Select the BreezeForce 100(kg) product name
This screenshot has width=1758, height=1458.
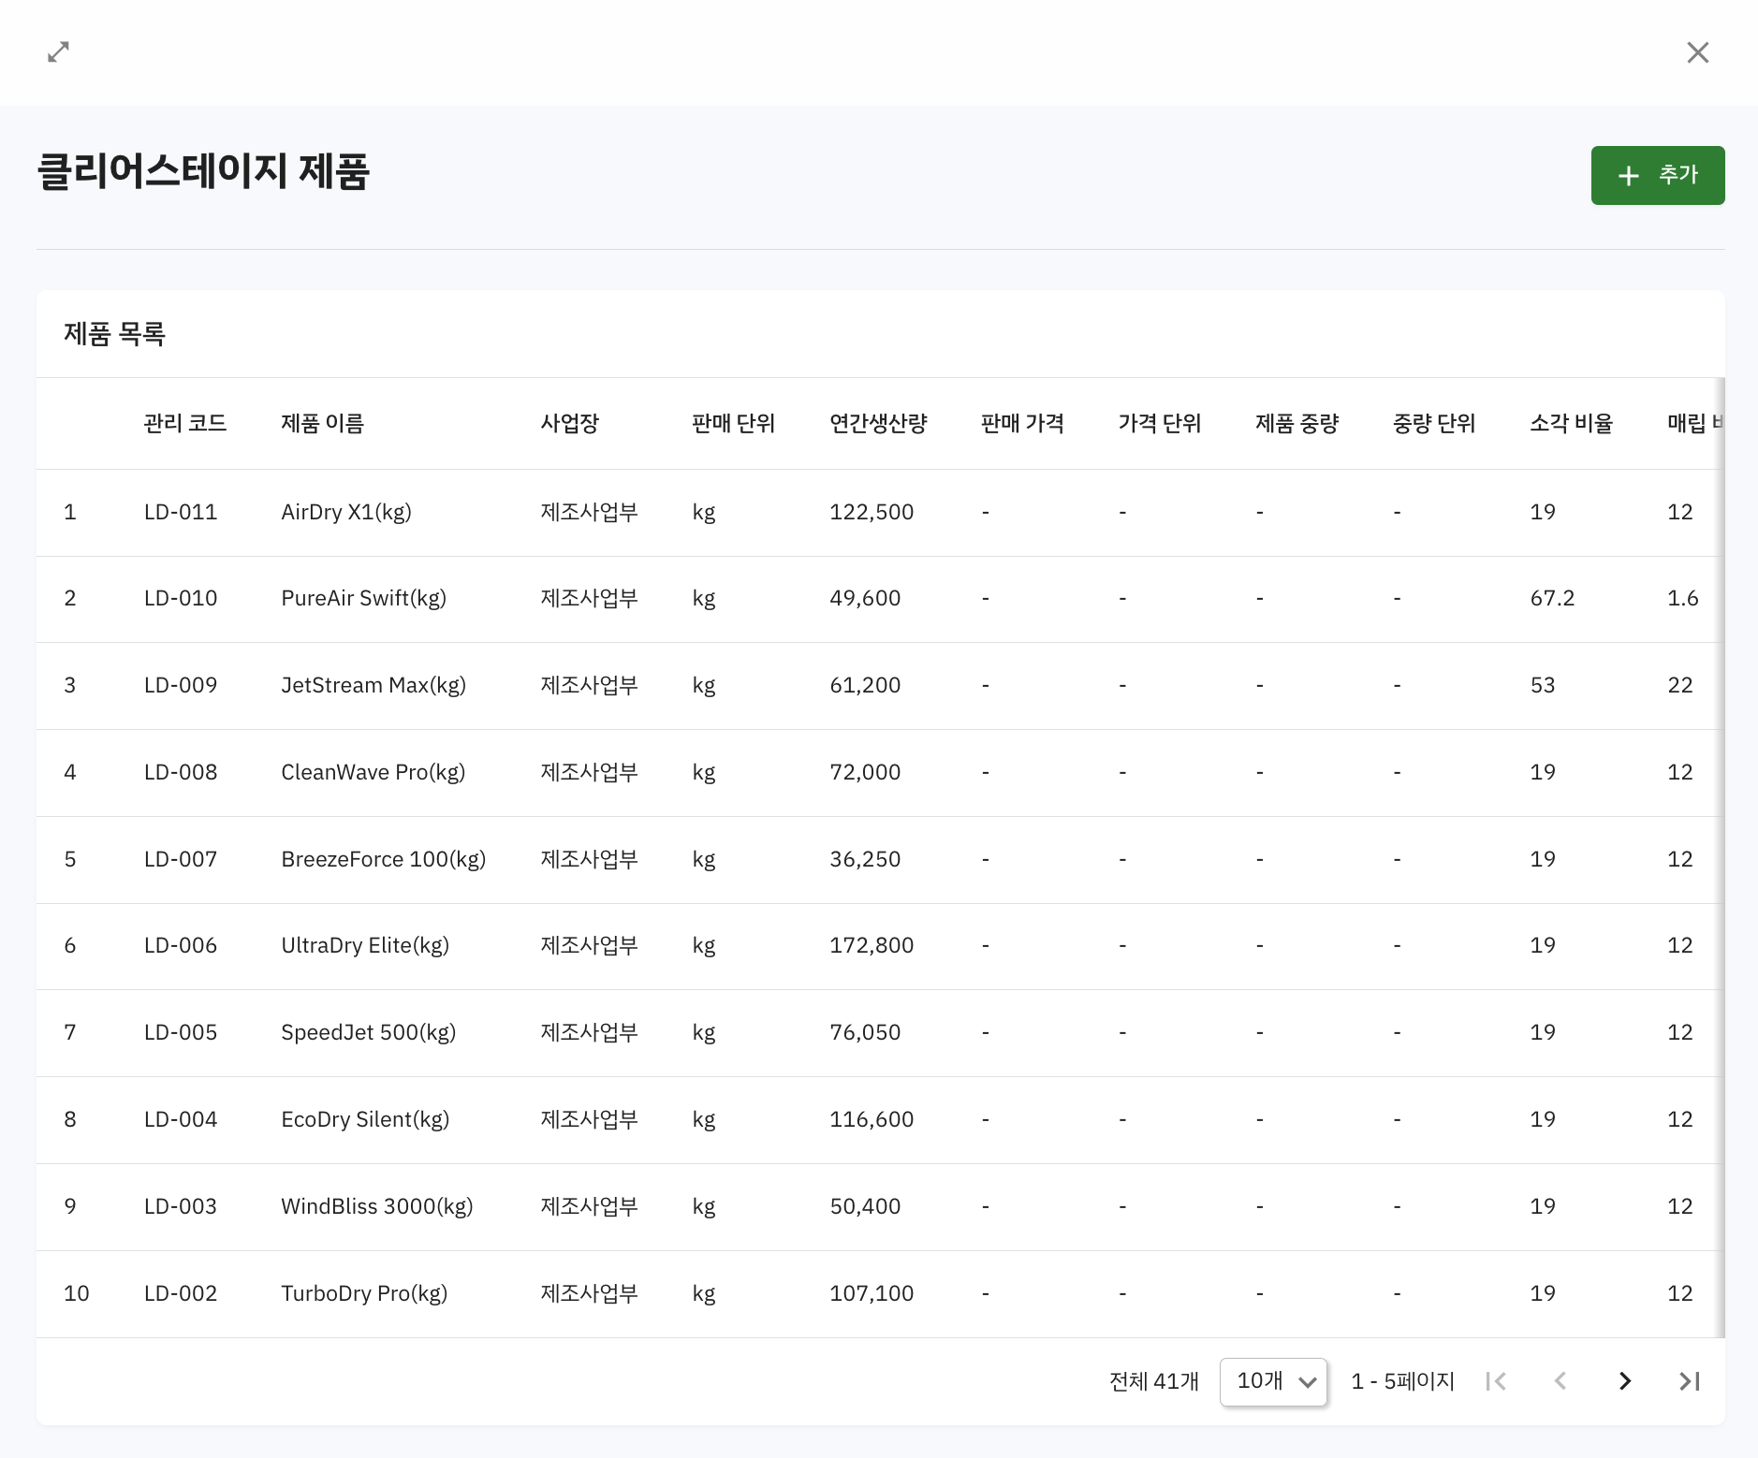(x=384, y=860)
